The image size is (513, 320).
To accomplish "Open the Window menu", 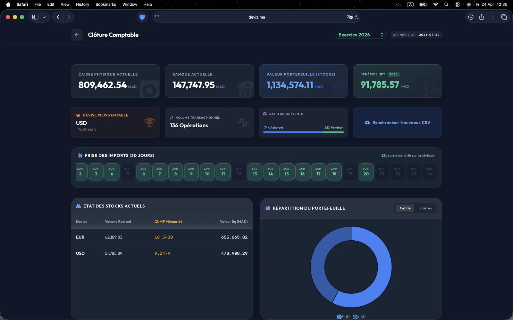I will click(130, 4).
